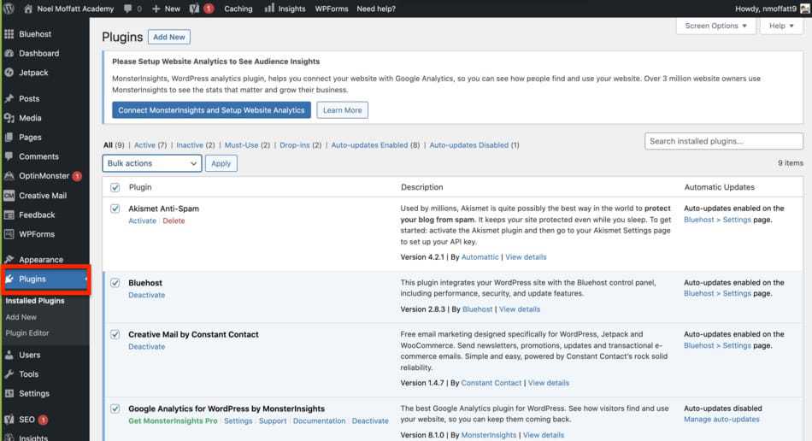Click the user avatar next to Howdy, nmoffatt9
This screenshot has height=441, width=812.
pyautogui.click(x=805, y=9)
